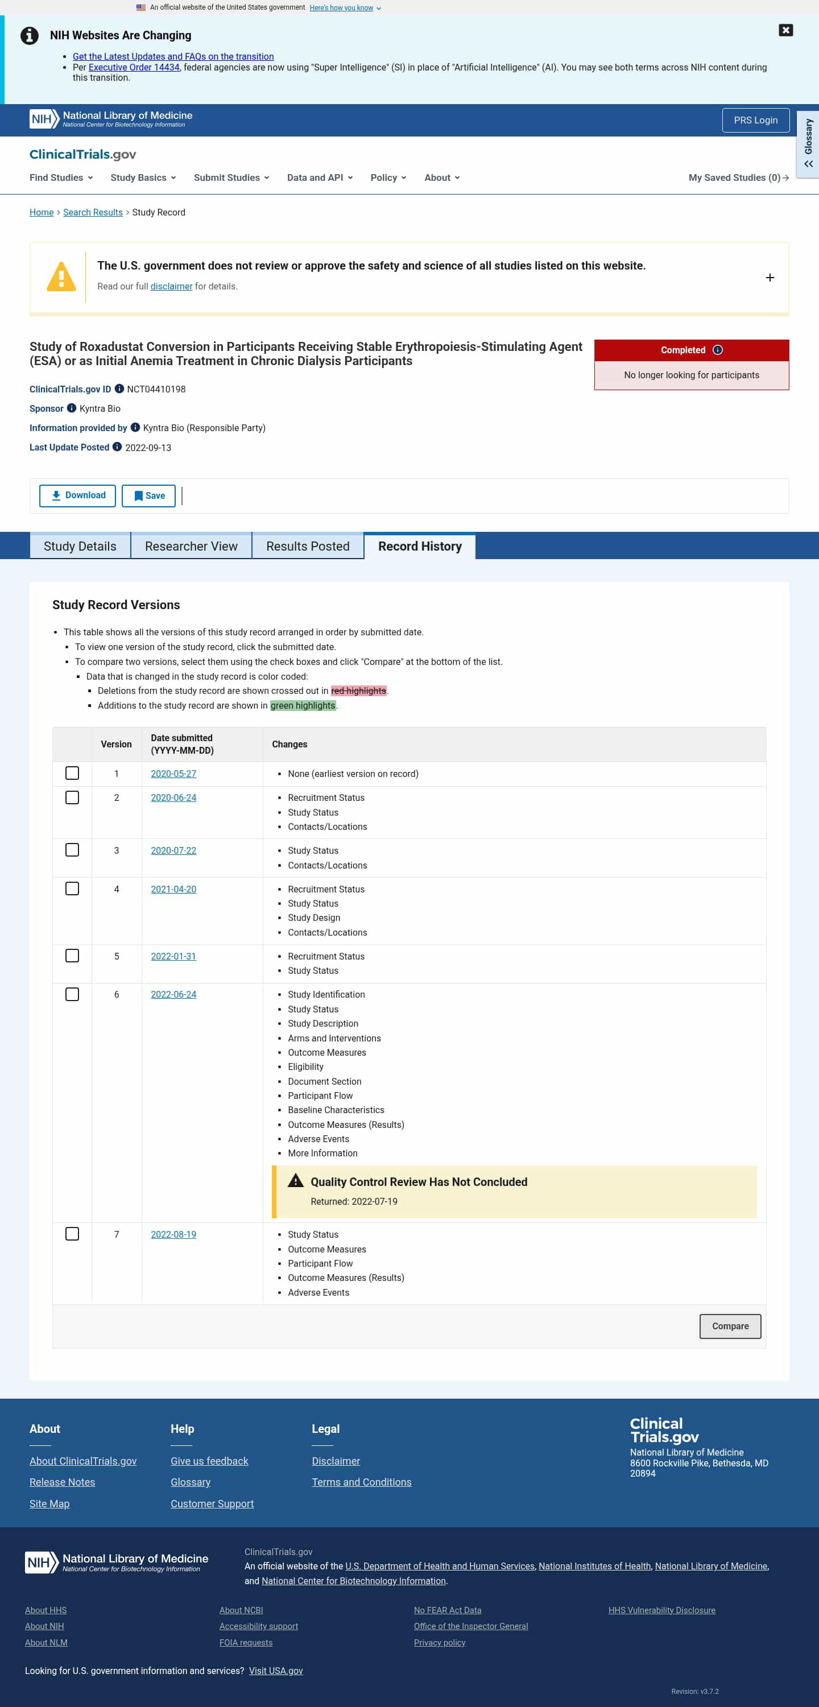Image resolution: width=819 pixels, height=1707 pixels.
Task: Open the Give us feedback footer link
Action: coord(209,1461)
